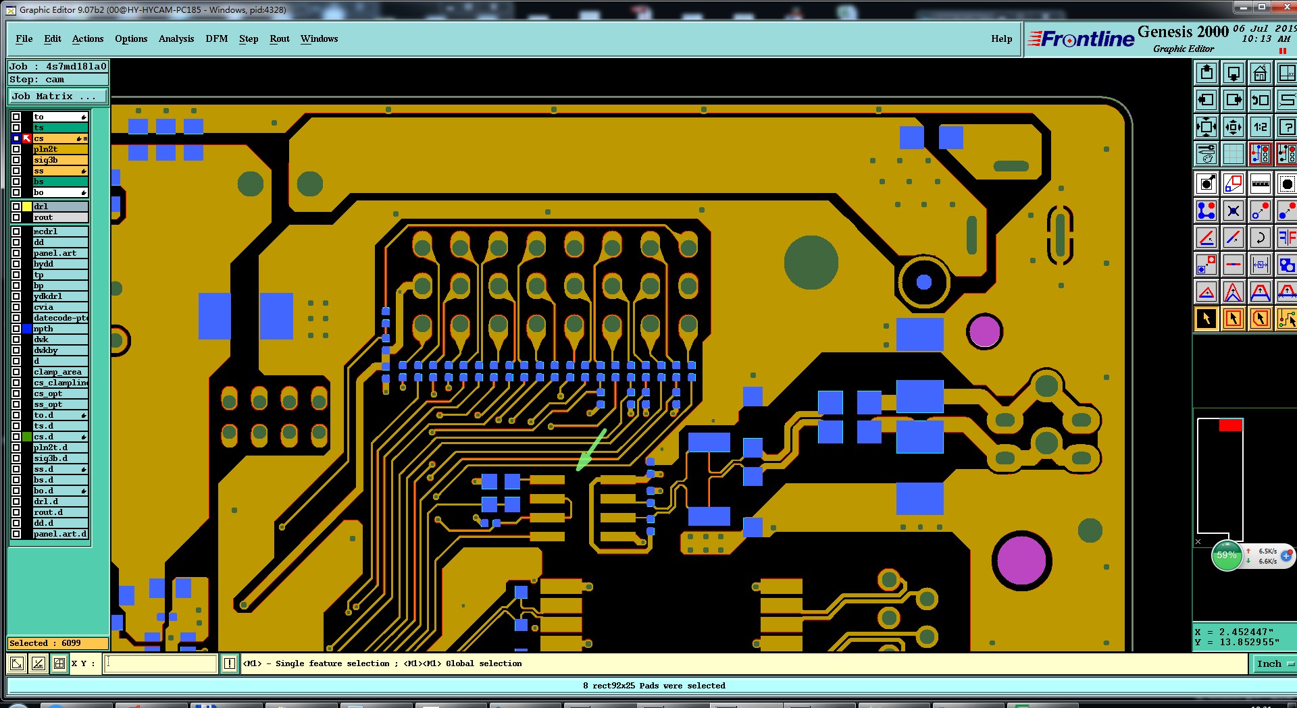Toggle visibility checkbox of layer mpth

coord(16,329)
